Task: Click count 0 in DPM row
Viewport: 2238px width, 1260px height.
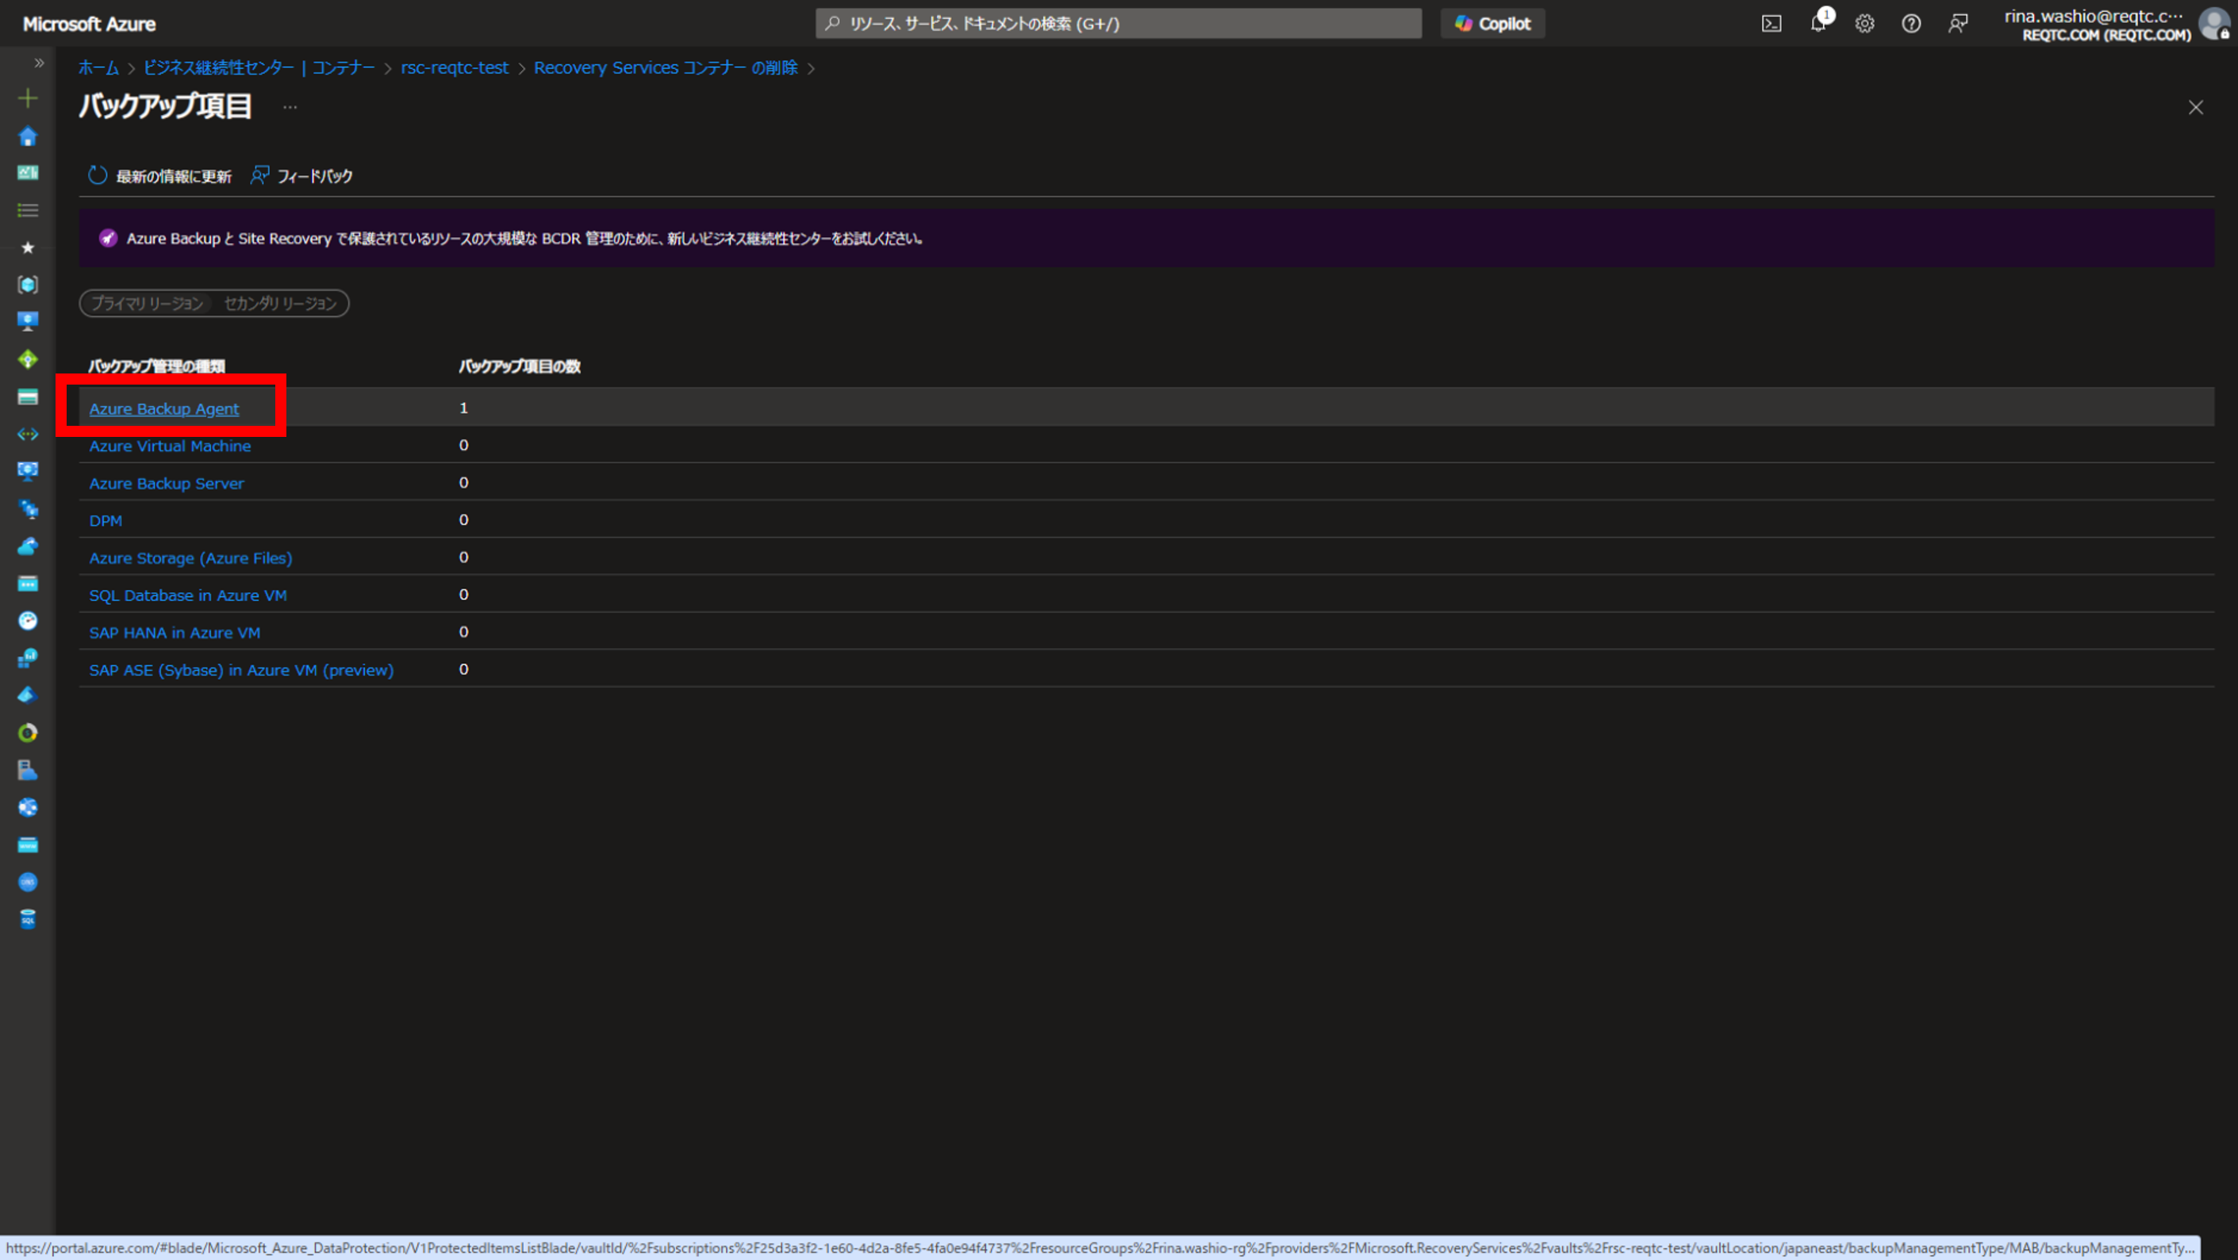Action: 464,519
